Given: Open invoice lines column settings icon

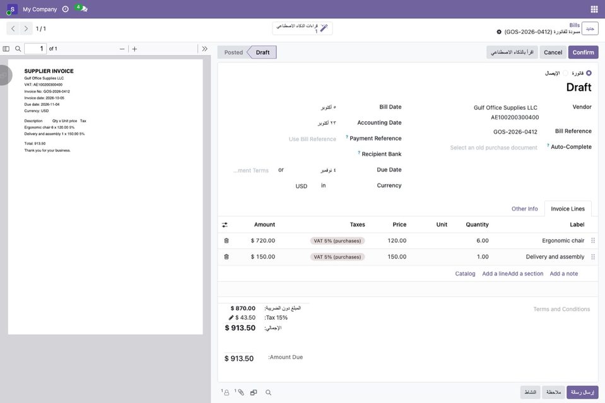Looking at the screenshot, I should (x=225, y=225).
